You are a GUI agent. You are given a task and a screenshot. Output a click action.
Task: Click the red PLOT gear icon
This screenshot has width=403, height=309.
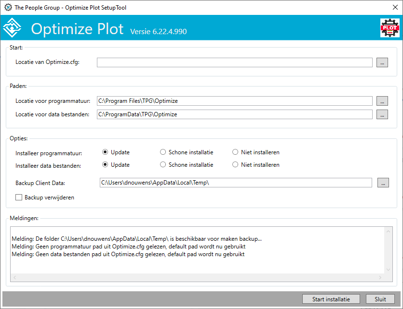[x=390, y=28]
